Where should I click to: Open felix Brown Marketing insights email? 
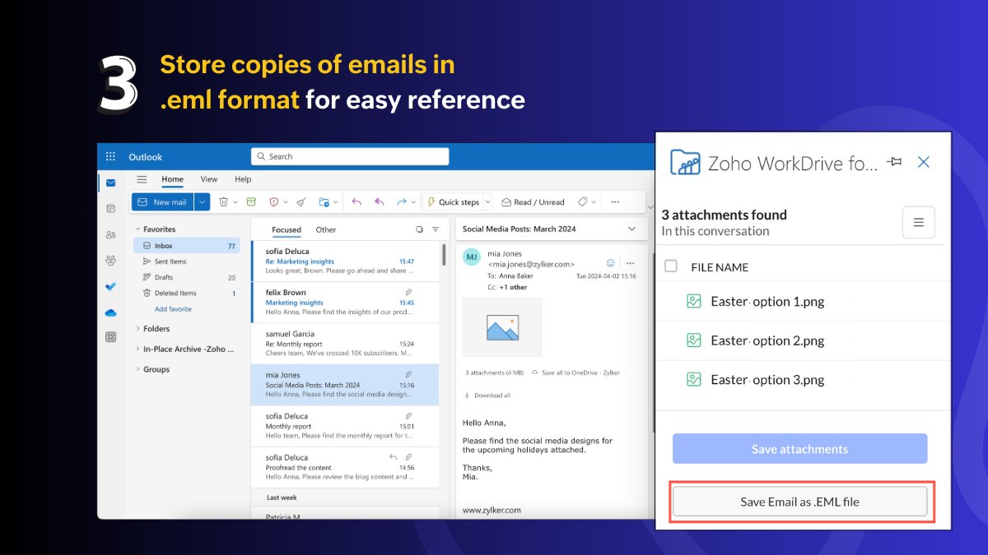click(x=344, y=303)
